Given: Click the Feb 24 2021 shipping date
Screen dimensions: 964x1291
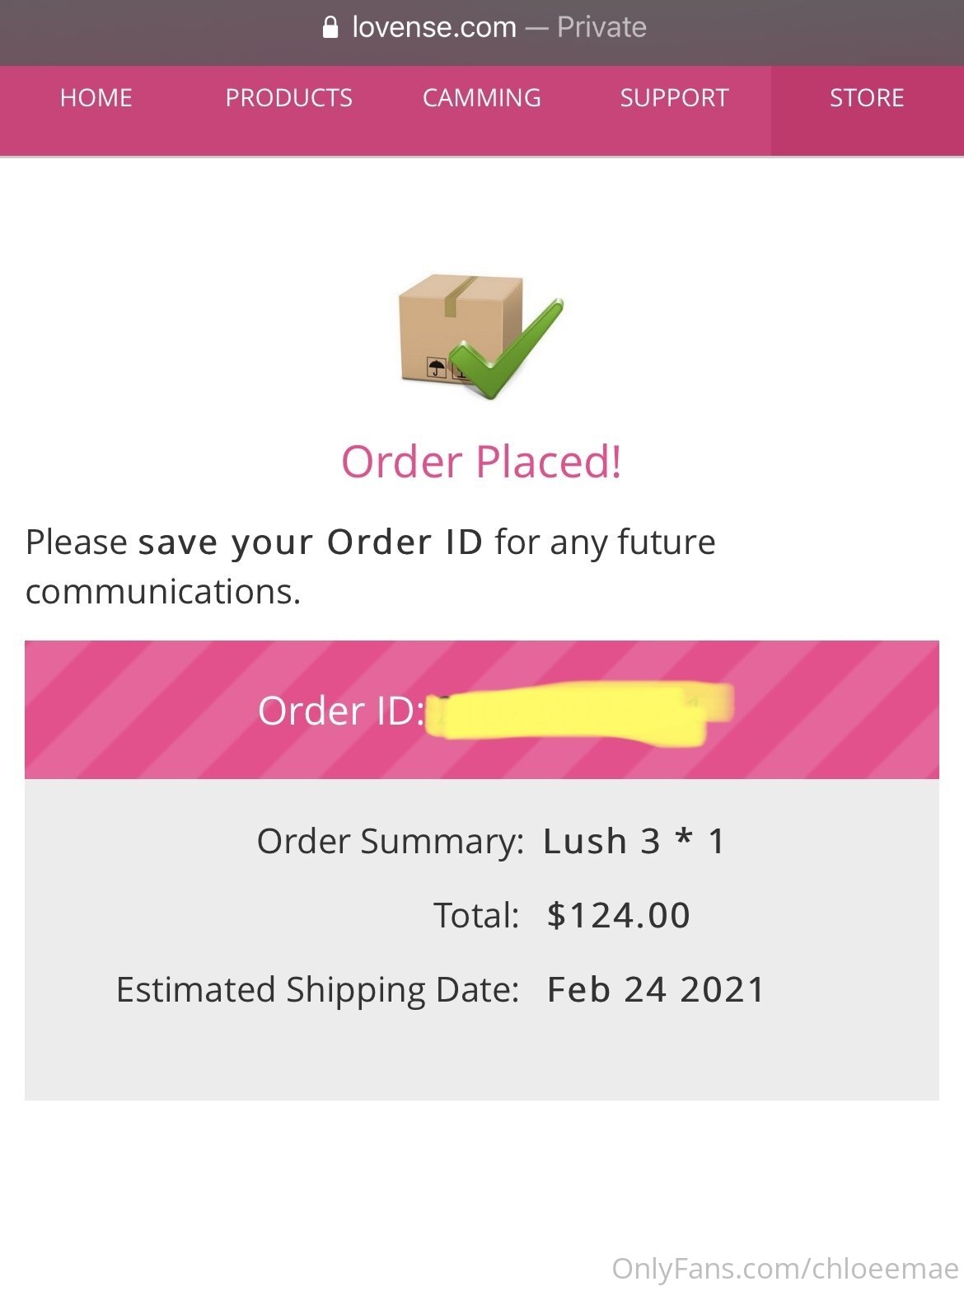Looking at the screenshot, I should click(x=657, y=990).
